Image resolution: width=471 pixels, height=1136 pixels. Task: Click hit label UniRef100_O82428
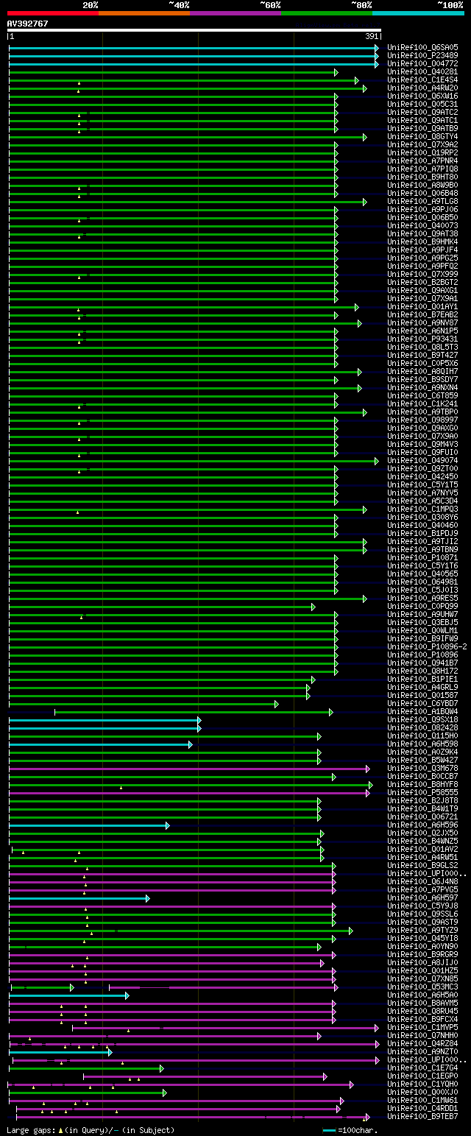point(422,727)
